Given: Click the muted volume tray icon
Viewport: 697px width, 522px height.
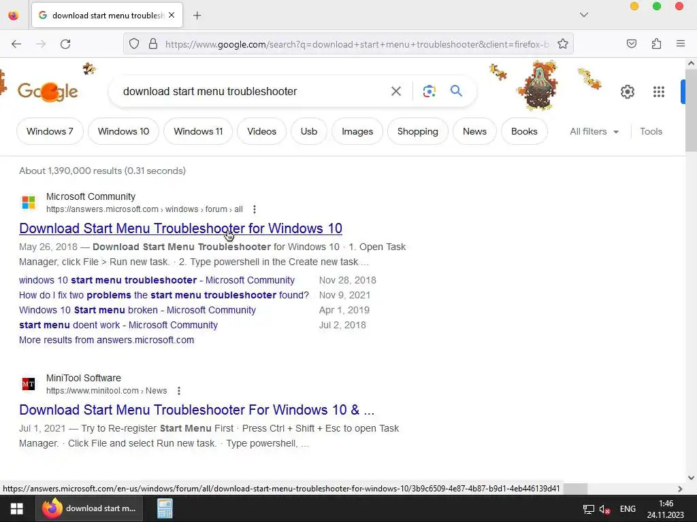Looking at the screenshot, I should pyautogui.click(x=604, y=509).
